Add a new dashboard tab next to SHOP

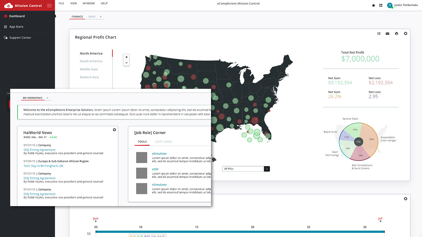pos(101,17)
